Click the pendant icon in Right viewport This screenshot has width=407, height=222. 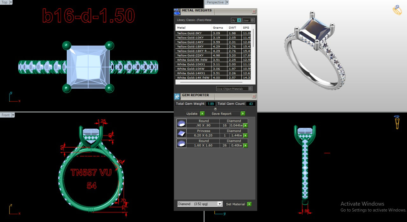(397, 122)
